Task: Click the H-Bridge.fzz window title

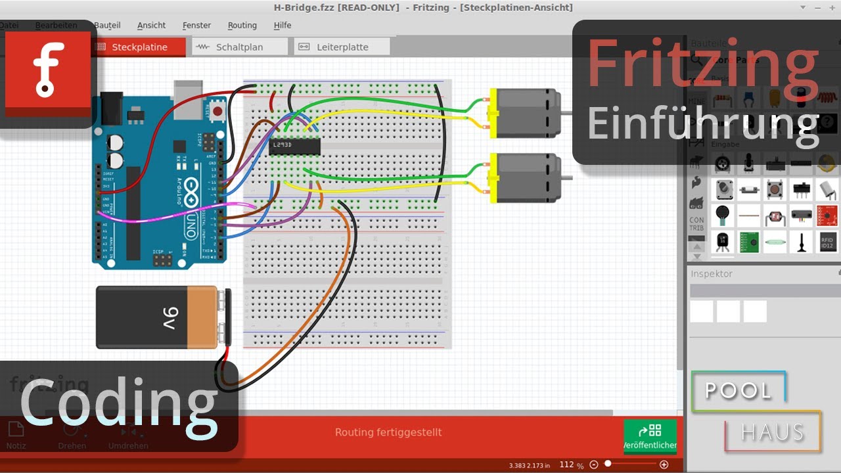Action: 423,7
